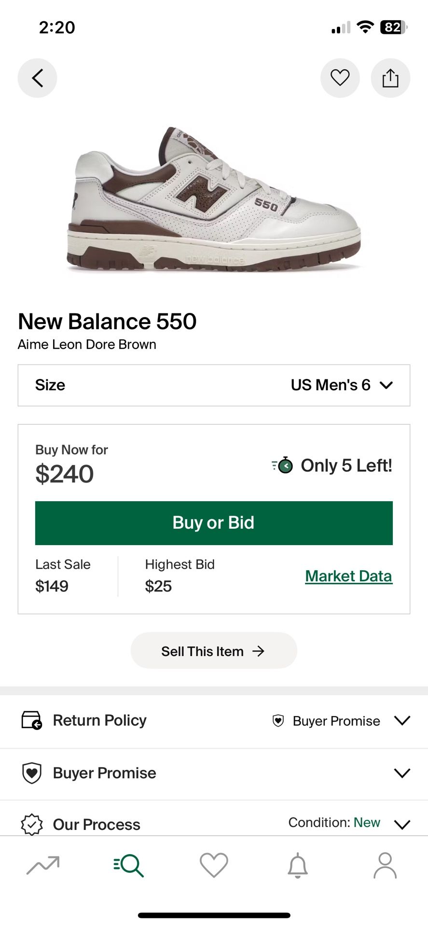Tap the New condition label

(x=366, y=823)
